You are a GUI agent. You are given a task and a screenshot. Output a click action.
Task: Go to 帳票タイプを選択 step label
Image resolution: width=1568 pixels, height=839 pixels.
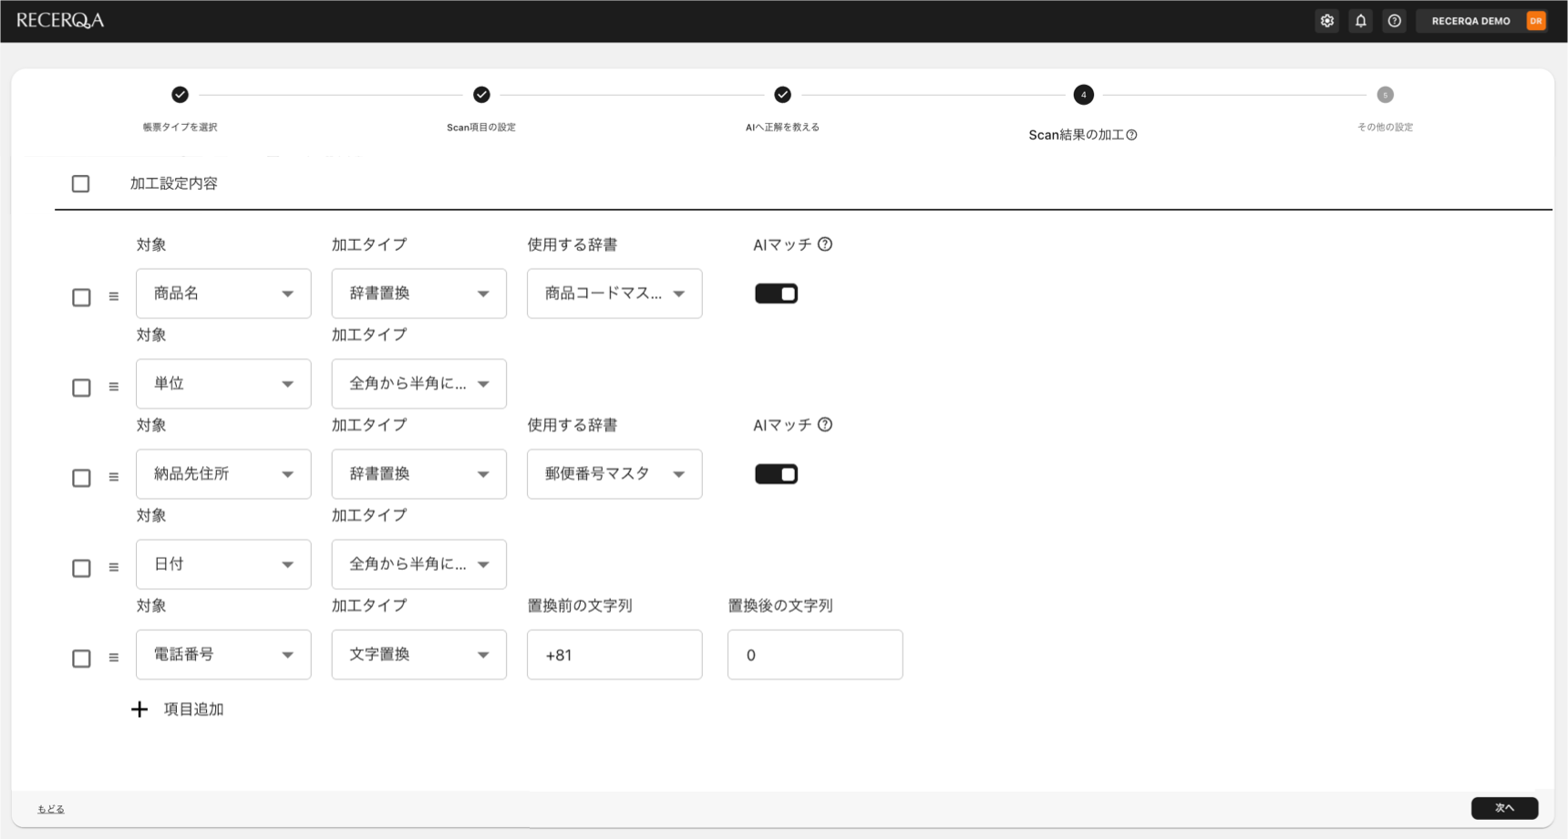pos(180,128)
